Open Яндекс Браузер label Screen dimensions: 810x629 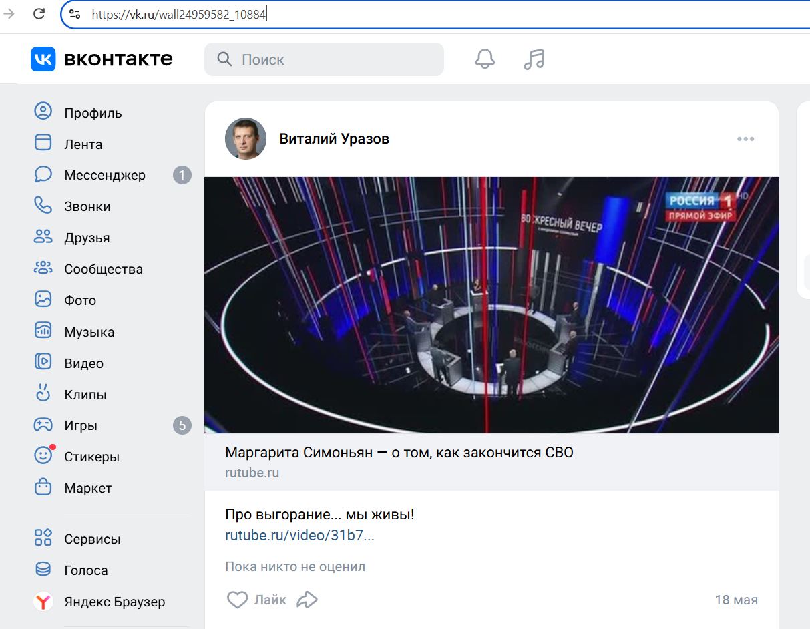115,602
